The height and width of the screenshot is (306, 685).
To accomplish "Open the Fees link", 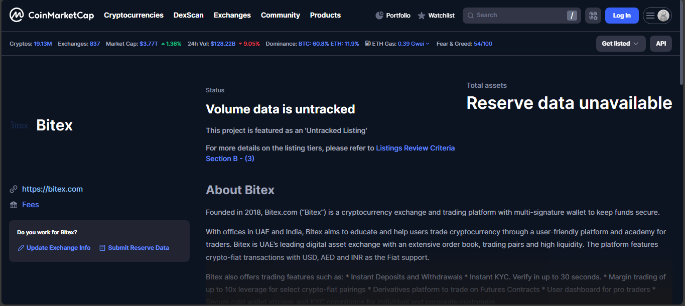I will 31,205.
